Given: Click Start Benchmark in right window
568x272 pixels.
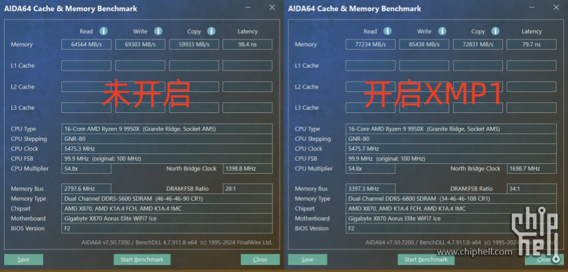Looking at the screenshot, I should (x=426, y=259).
